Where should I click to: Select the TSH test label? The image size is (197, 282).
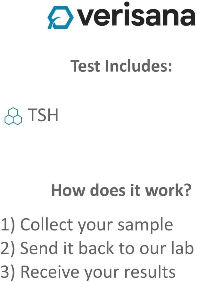[x=43, y=115]
